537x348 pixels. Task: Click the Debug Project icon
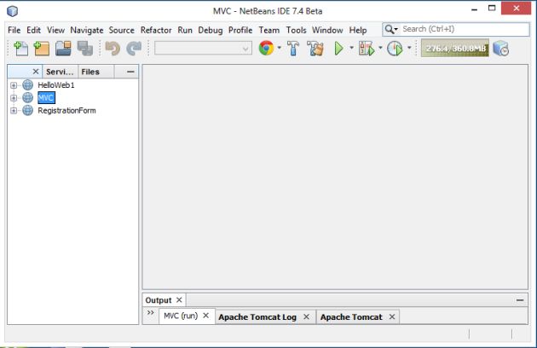(367, 49)
